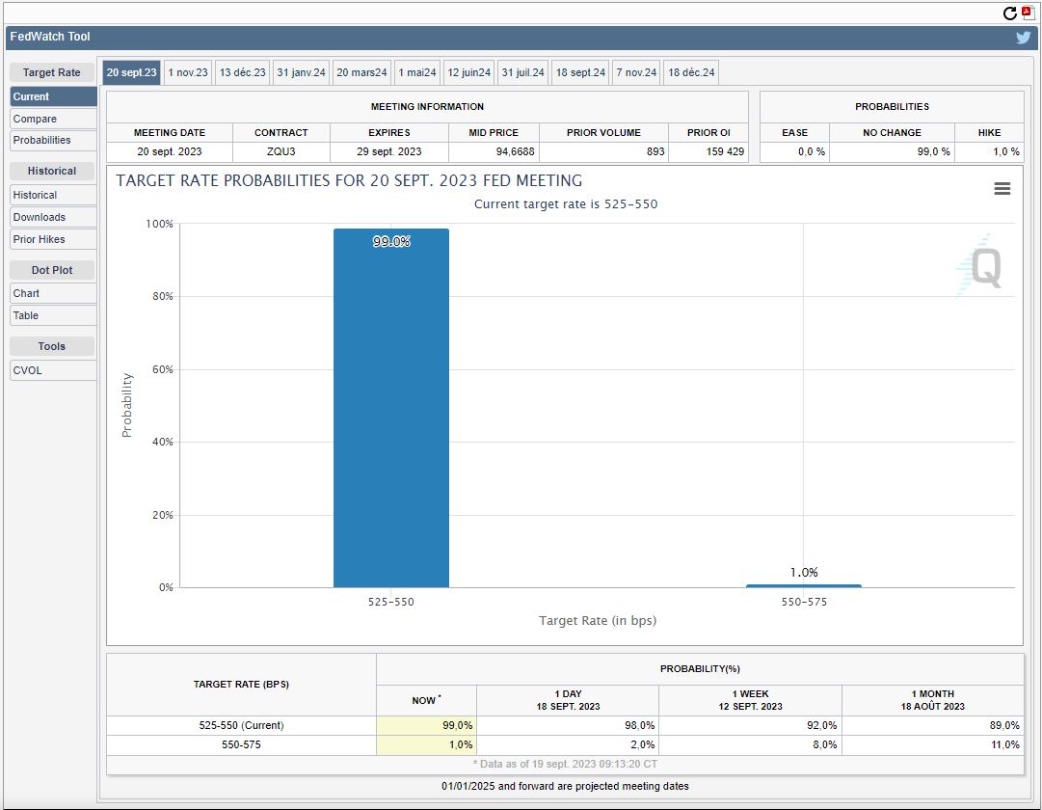Switch to the 31 janv.24 tab
1042x810 pixels.
coord(301,72)
